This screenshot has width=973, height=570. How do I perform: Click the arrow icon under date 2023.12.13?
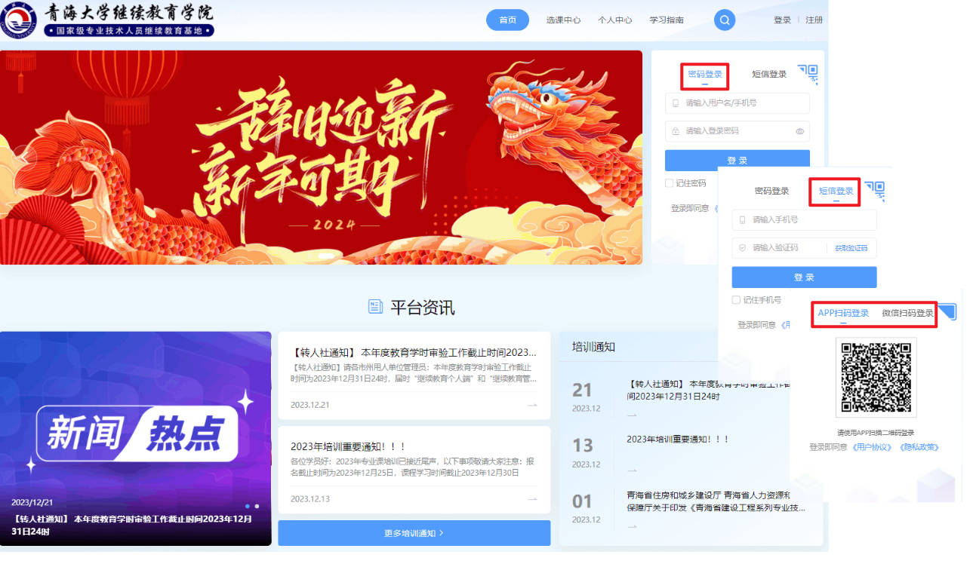(x=532, y=499)
